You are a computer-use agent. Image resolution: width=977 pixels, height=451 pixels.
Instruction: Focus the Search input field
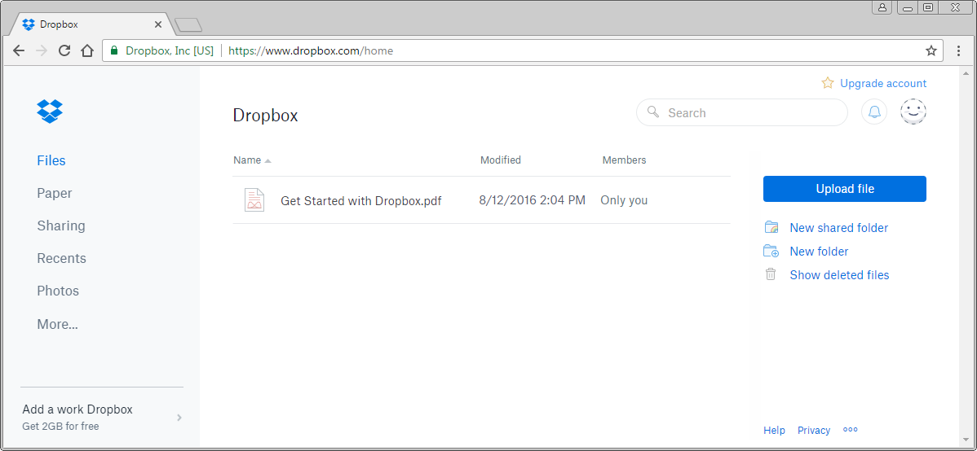click(741, 112)
